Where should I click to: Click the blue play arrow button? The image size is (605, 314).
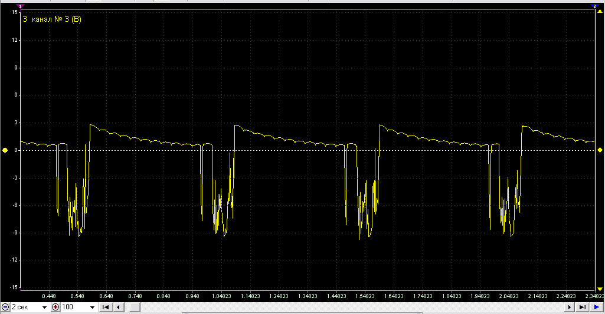(597, 307)
